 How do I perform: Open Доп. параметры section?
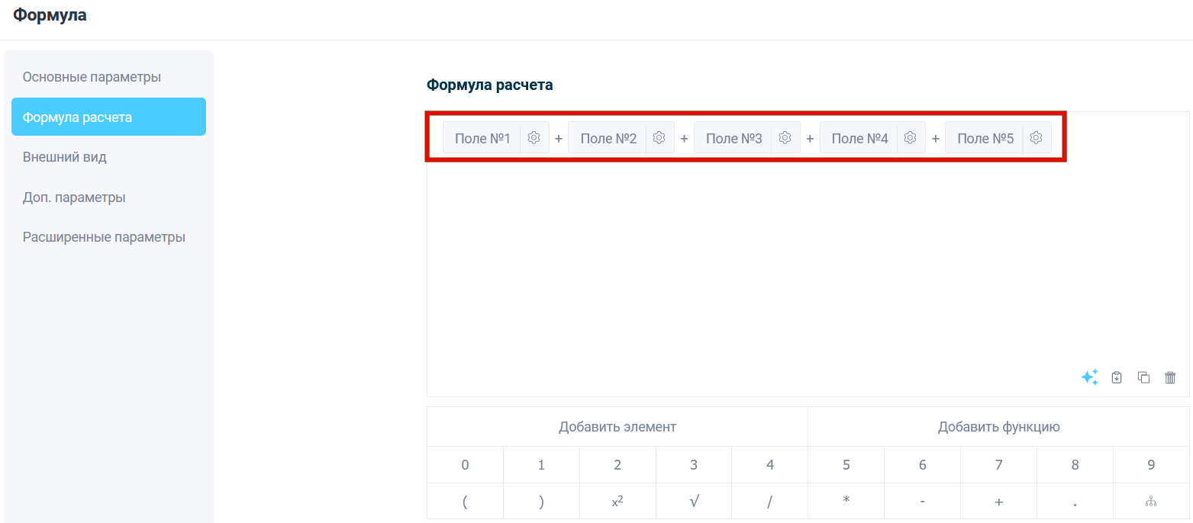tap(108, 197)
